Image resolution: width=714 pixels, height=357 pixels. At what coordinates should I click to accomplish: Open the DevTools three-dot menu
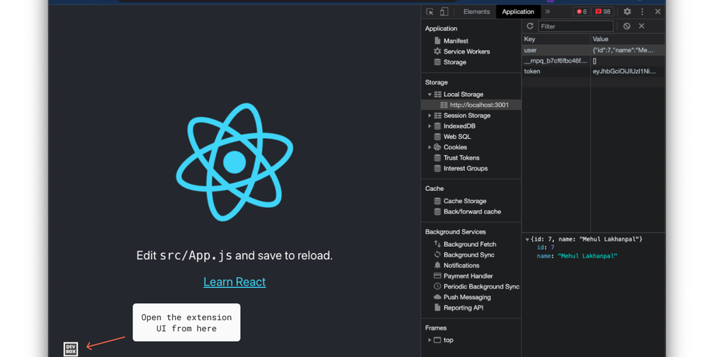click(642, 12)
